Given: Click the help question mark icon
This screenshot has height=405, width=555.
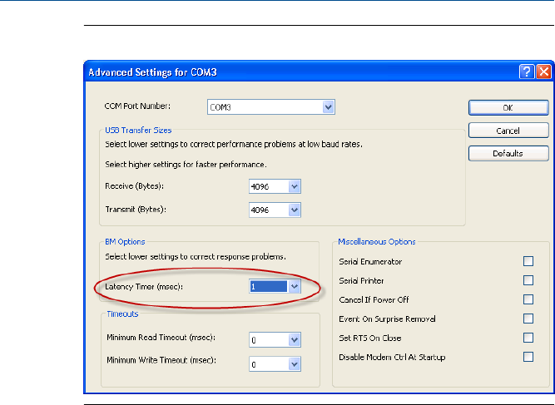Looking at the screenshot, I should pos(527,72).
